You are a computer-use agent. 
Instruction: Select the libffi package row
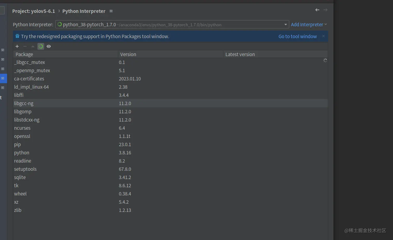[x=171, y=95]
